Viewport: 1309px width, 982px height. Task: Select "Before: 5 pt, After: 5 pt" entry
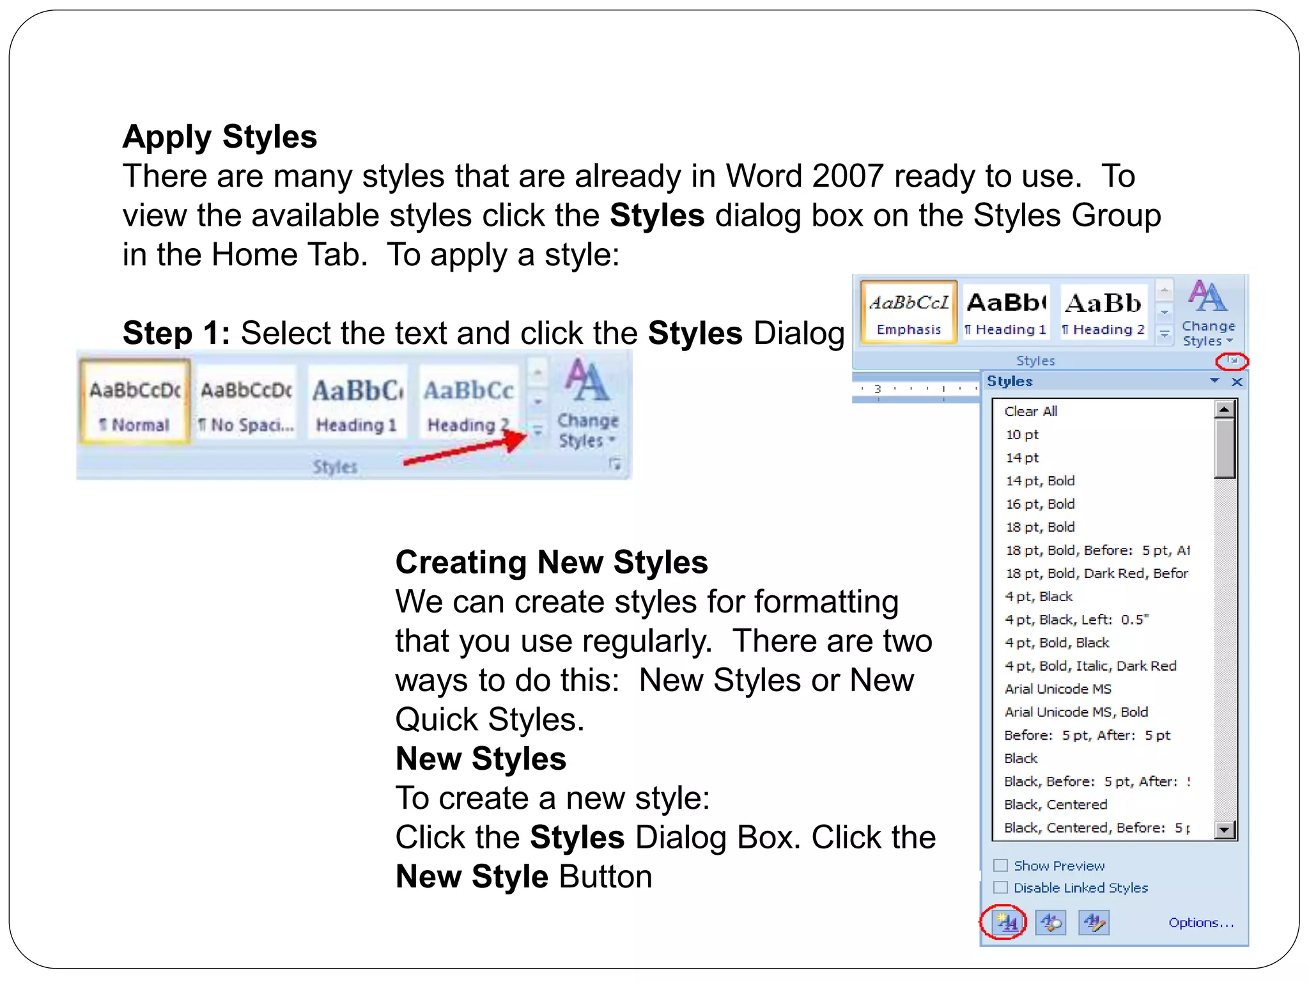tap(1087, 735)
